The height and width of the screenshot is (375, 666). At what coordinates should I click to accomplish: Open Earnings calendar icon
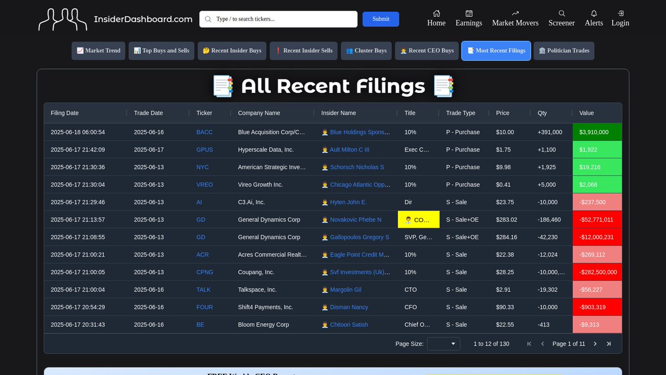(x=469, y=13)
